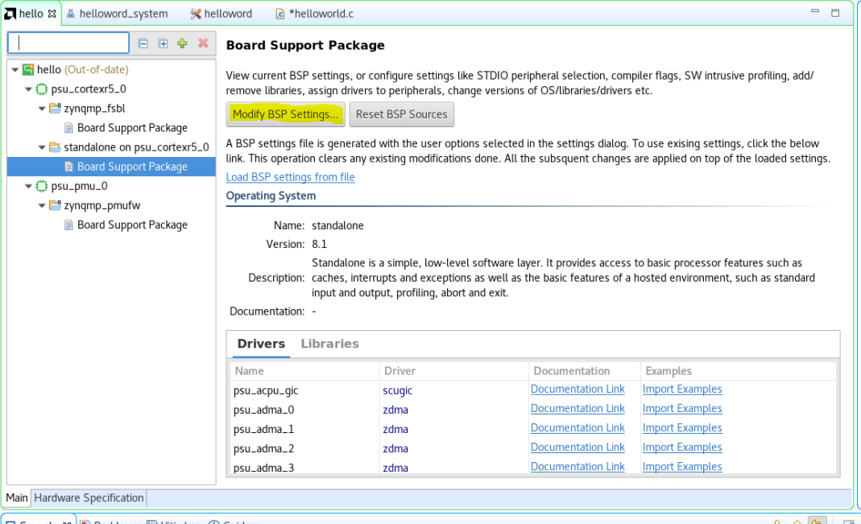This screenshot has width=861, height=524.
Task: Click the red X delete icon
Action: (203, 43)
